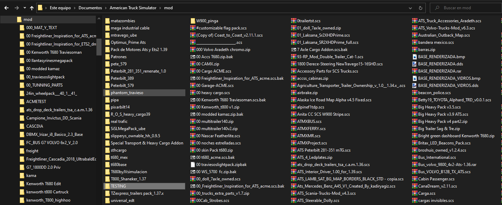The image size is (502, 205).
Task: Go back with the back arrow
Action: (6, 8)
